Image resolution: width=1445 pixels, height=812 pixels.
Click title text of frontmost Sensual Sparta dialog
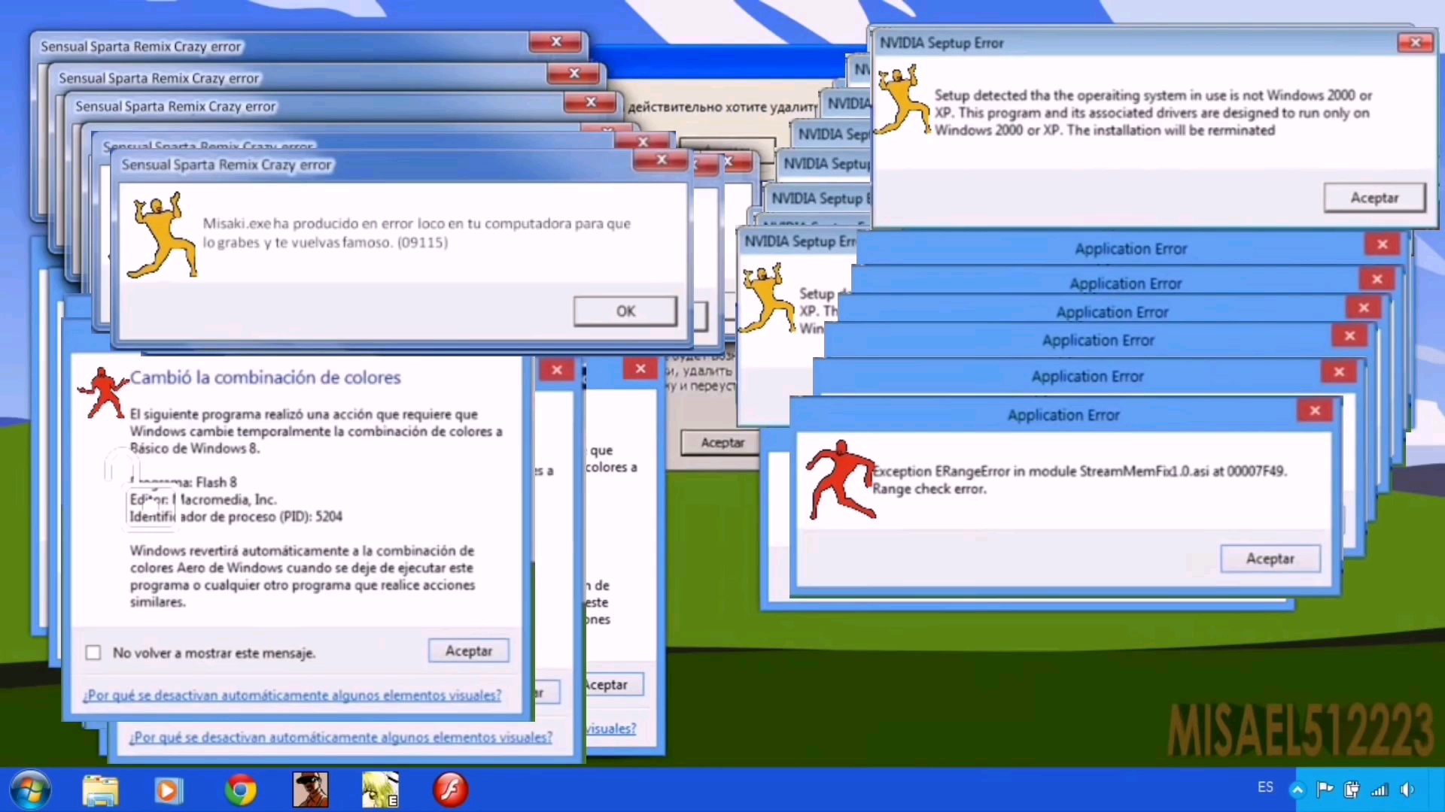[x=227, y=165]
